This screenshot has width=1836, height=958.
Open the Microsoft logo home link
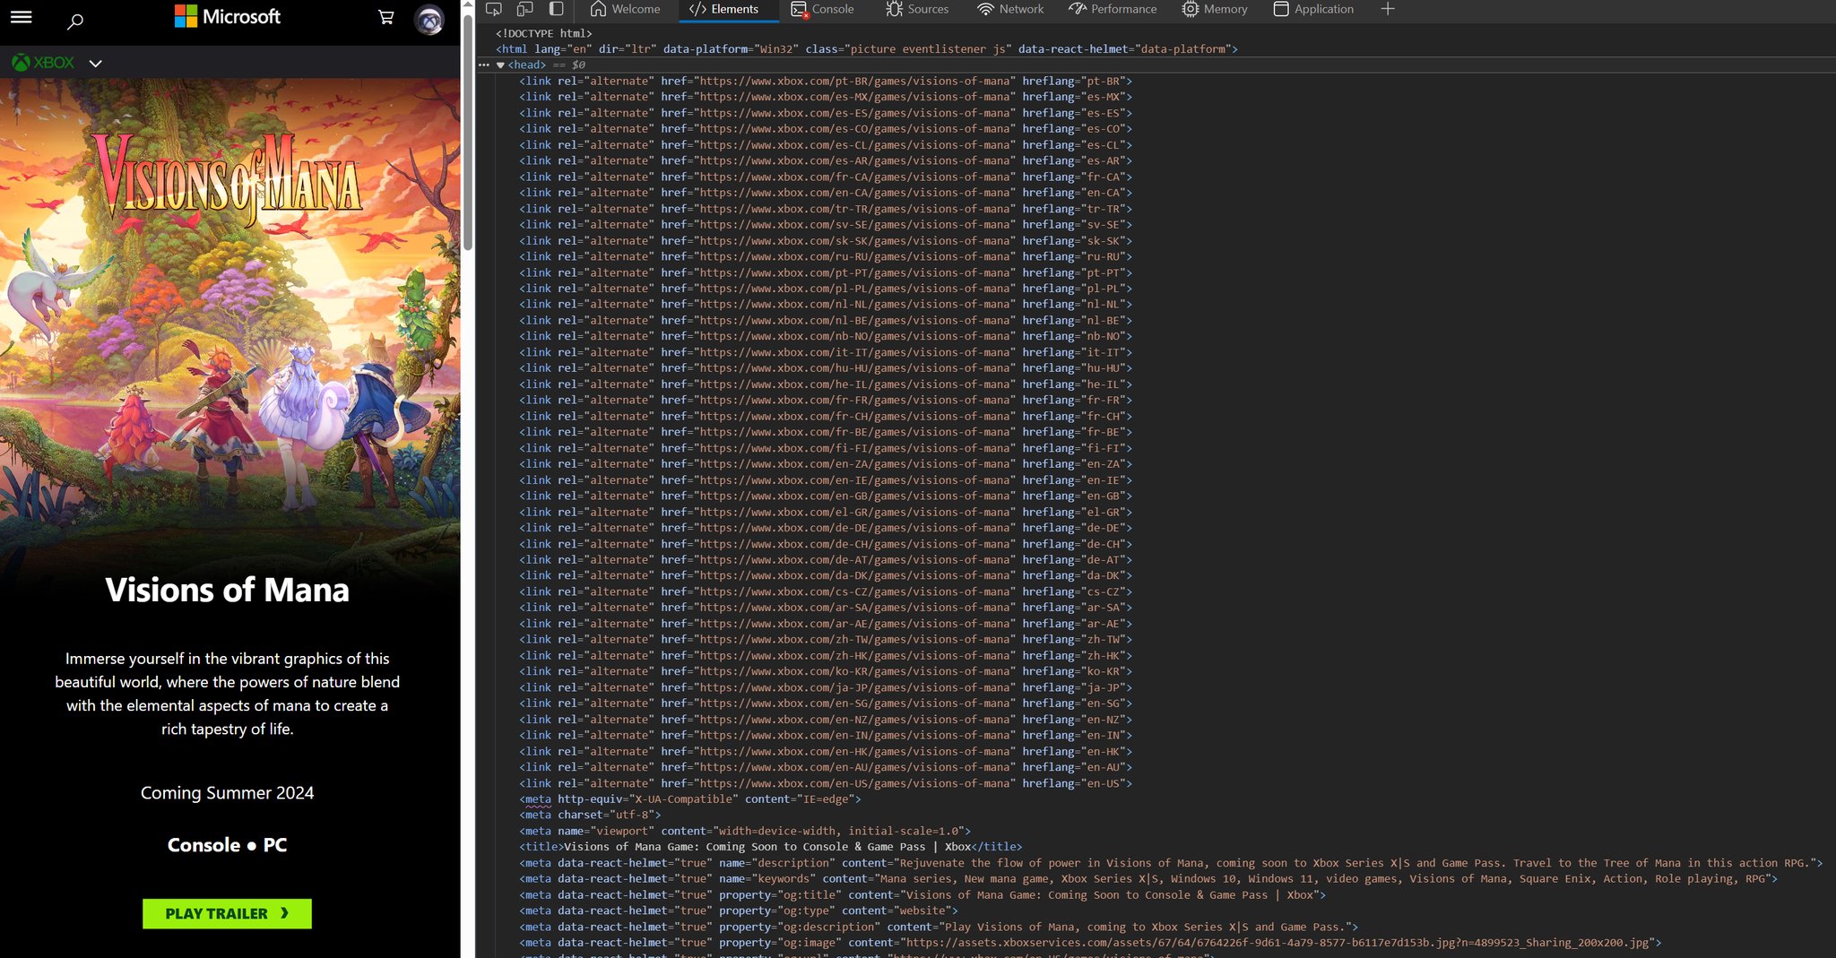(228, 16)
